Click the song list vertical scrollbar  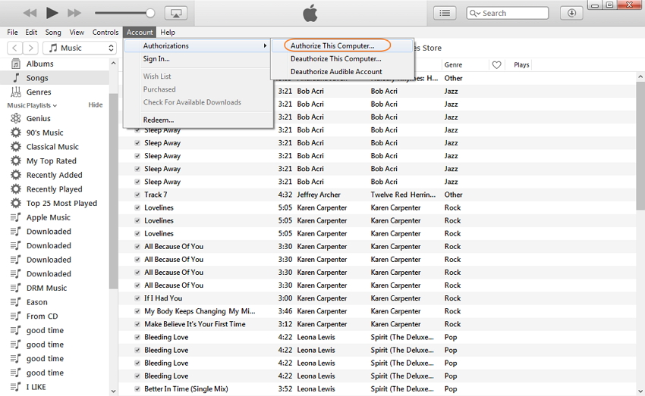[x=640, y=146]
